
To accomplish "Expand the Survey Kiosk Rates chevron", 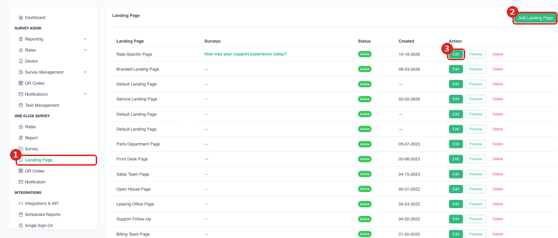I will (85, 50).
